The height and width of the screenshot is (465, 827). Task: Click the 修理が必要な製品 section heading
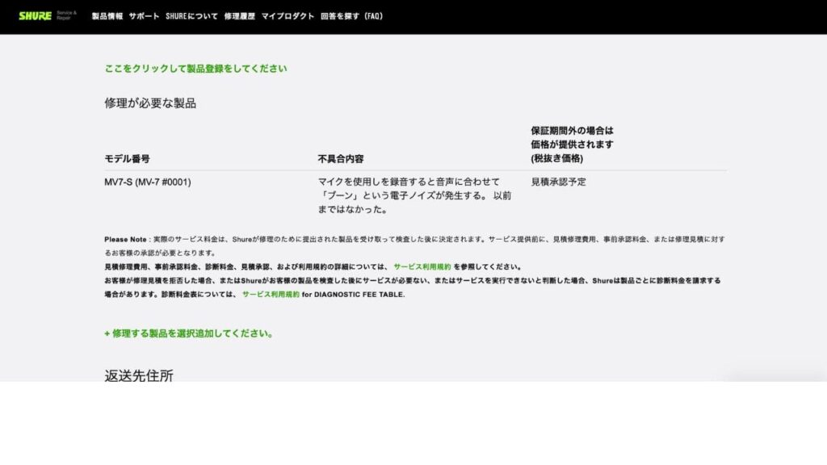[x=150, y=103]
